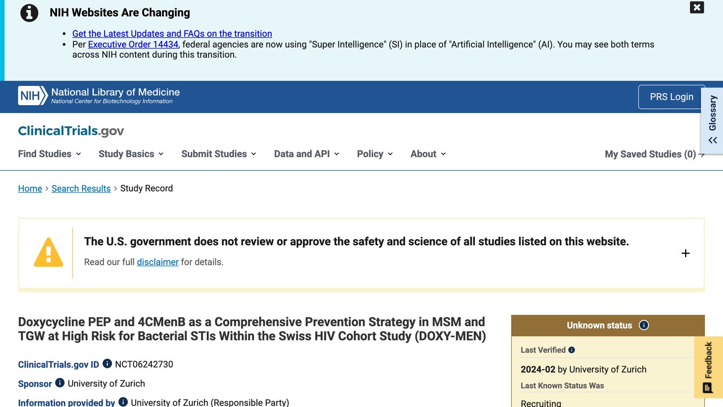Image resolution: width=723 pixels, height=407 pixels.
Task: Click the Information provided by label
Action: point(67,402)
